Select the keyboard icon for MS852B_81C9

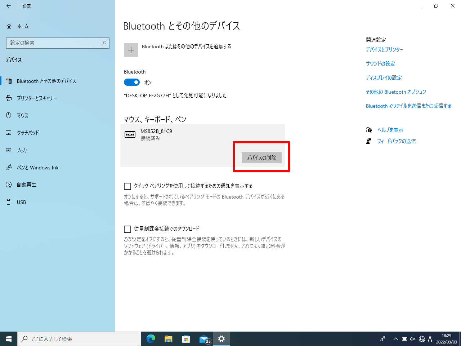[x=130, y=134]
